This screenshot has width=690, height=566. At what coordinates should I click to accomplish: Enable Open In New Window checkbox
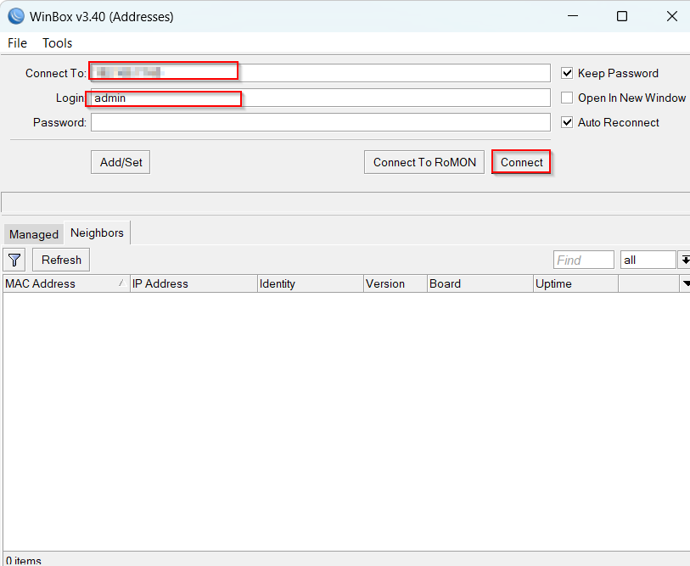[567, 98]
